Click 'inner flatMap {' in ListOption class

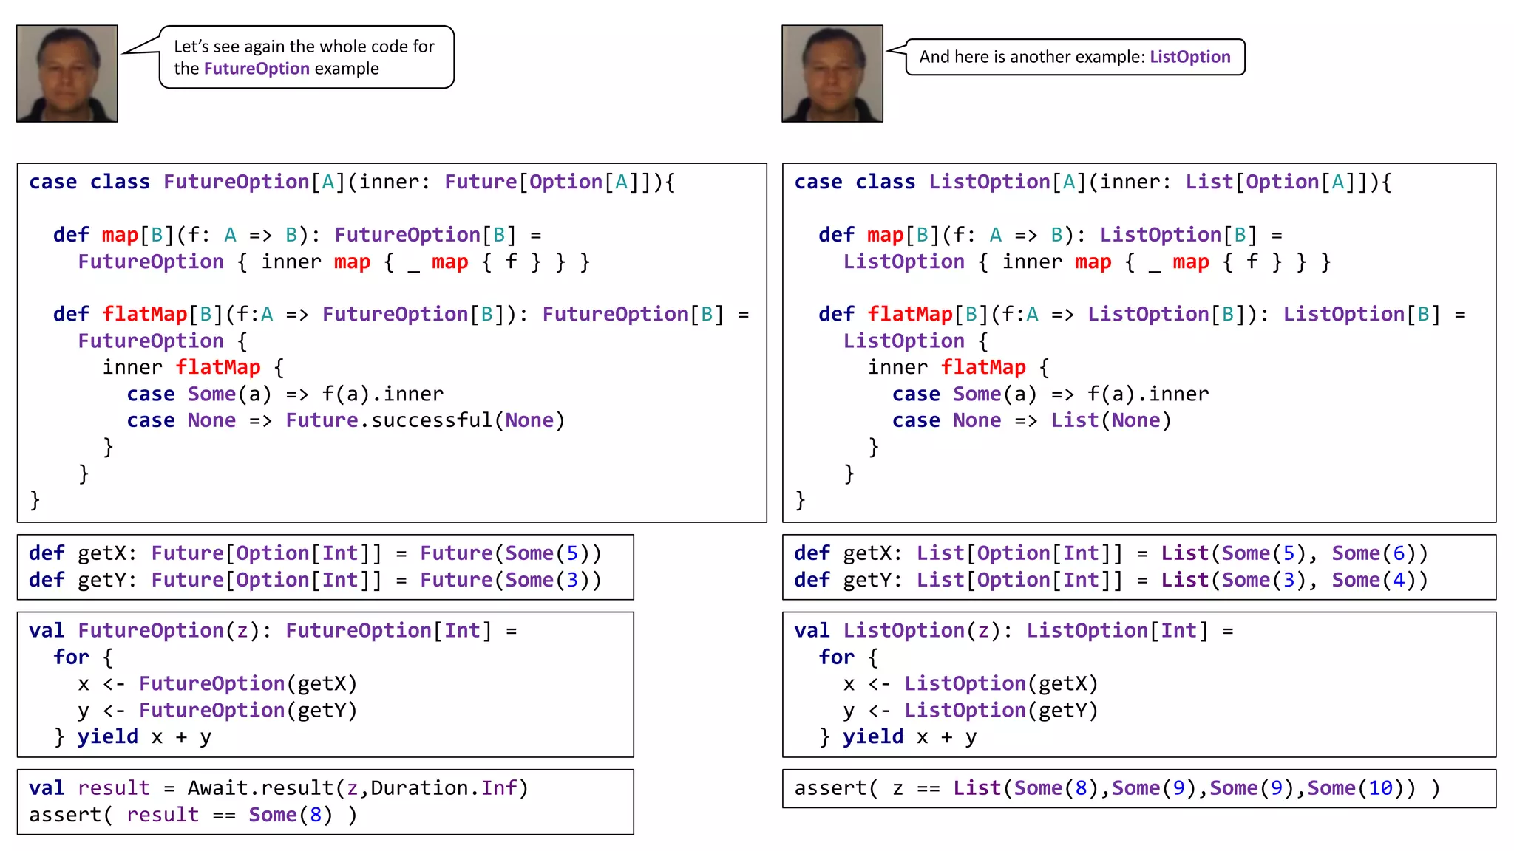(959, 367)
